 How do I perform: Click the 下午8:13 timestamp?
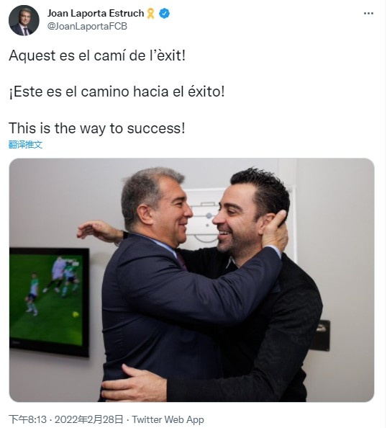[x=27, y=419]
